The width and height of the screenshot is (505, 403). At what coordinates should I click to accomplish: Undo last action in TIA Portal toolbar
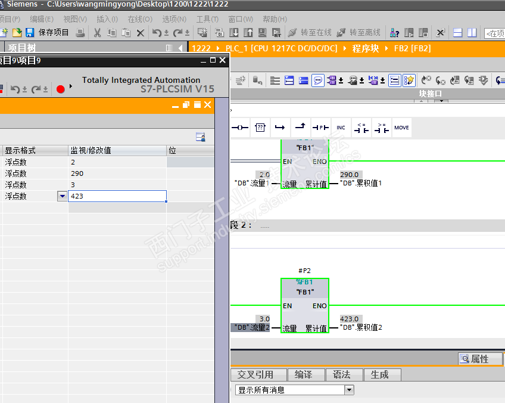point(157,33)
